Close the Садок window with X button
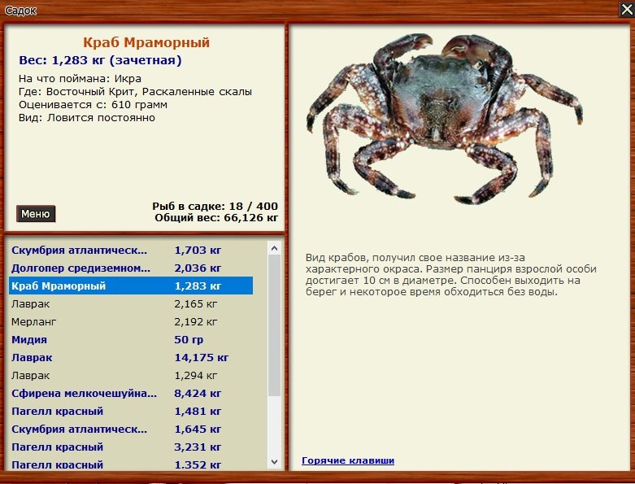Viewport: 635px width, 484px height. pyautogui.click(x=625, y=10)
